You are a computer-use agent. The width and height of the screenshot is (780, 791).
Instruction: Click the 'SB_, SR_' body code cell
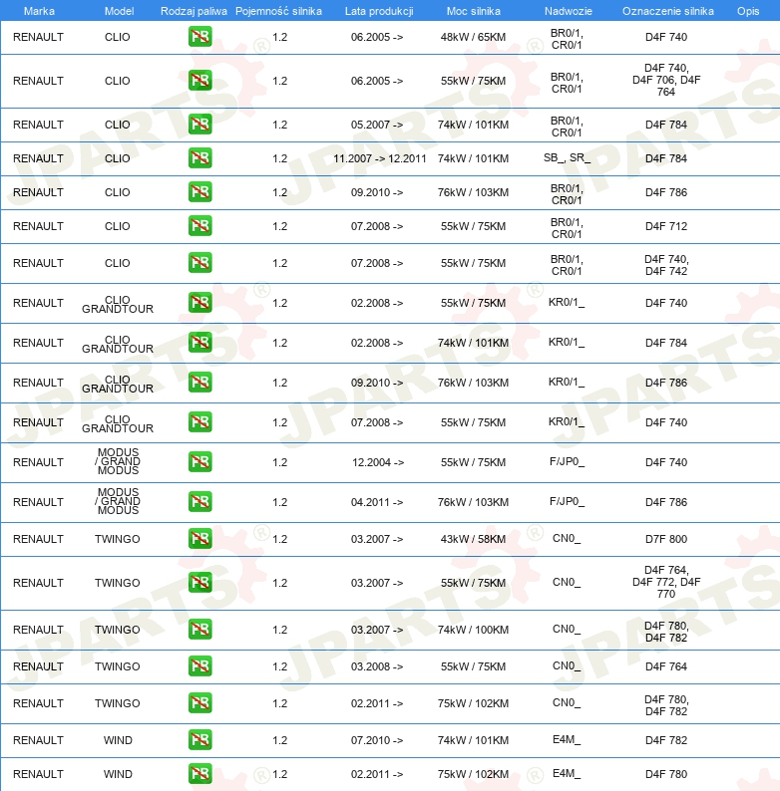(567, 157)
